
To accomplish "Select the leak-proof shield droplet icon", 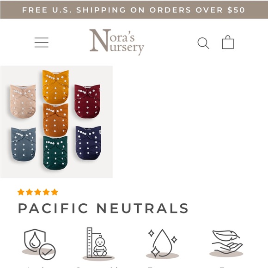I will click(39, 244).
